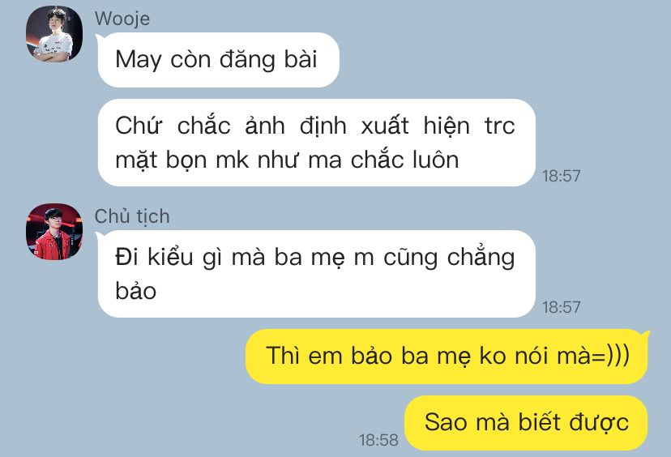Screen dimensions: 671x457
Task: Click the word 'Chứ' starting Wooje's second message
Action: point(139,126)
